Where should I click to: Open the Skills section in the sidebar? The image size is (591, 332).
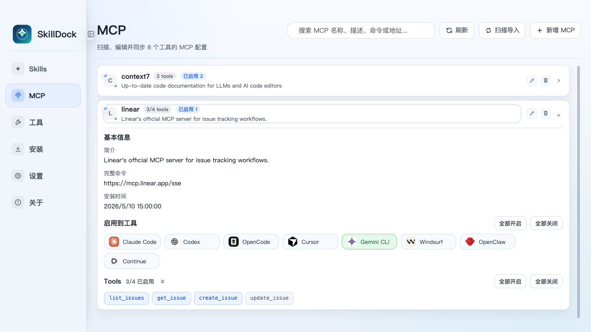coord(43,69)
